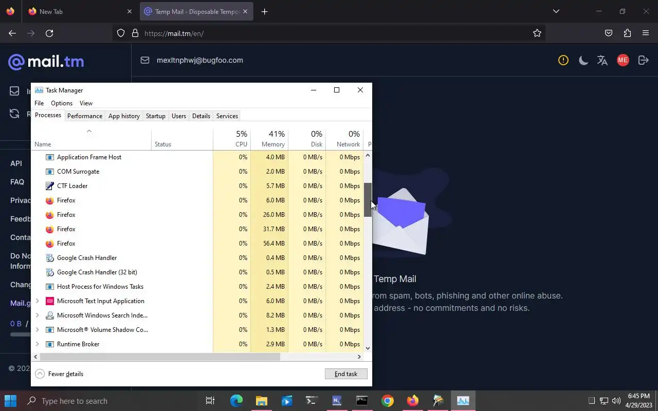
Task: Click the horizontal scrollbar thumb in Task Manager
Action: pyautogui.click(x=160, y=357)
